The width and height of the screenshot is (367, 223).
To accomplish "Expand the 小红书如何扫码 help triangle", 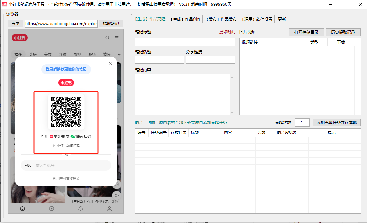I will point(54,146).
